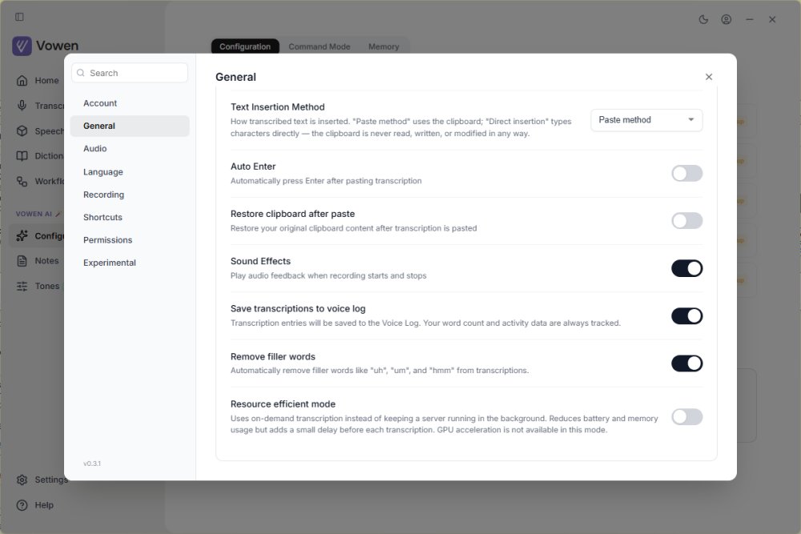Screen dimensions: 801x534
Task: Close the General settings dialog
Action: [x=709, y=77]
